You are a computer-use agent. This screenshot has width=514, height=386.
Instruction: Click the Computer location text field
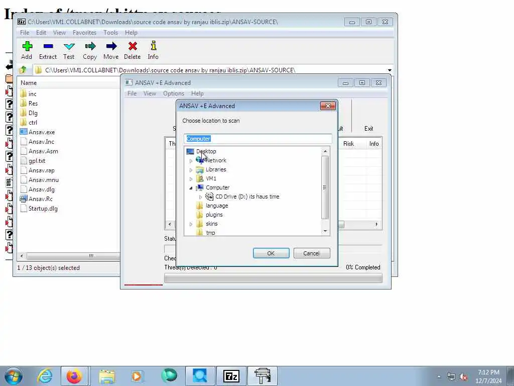(258, 139)
